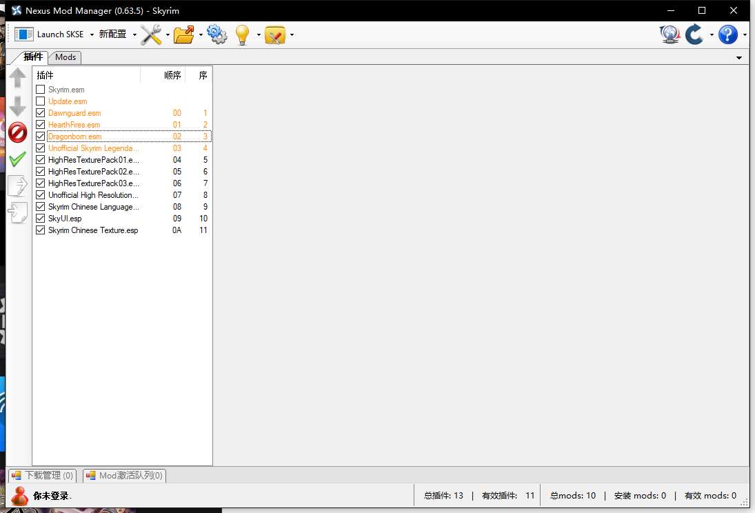Switch to the Mods tab
The image size is (755, 513).
click(66, 57)
